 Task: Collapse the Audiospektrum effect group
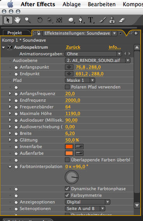(3, 48)
